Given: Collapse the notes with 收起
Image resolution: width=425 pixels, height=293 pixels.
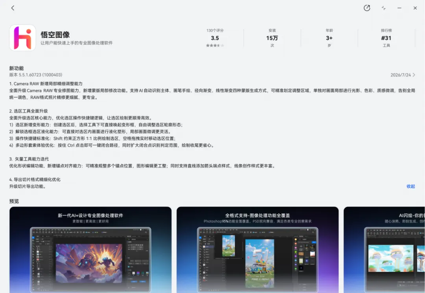Looking at the screenshot, I should 410,186.
